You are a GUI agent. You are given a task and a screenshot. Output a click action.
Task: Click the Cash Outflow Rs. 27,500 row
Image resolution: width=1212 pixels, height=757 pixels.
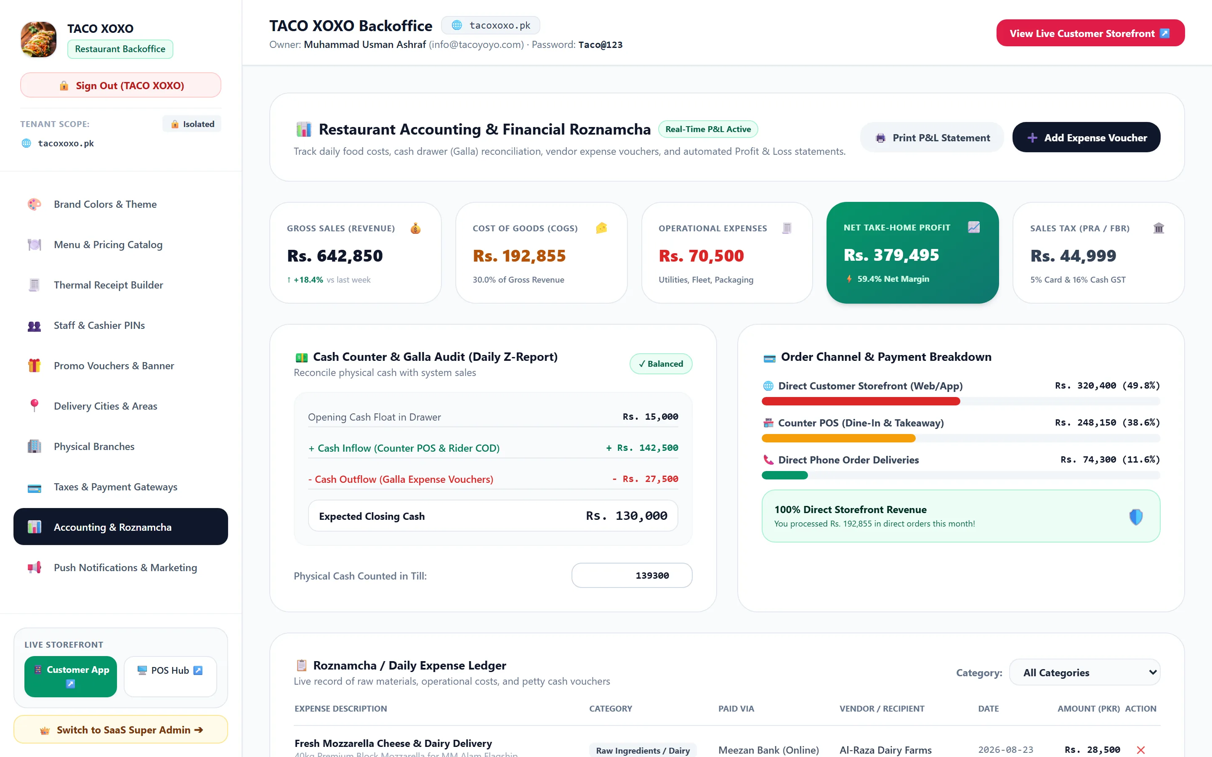(x=493, y=479)
